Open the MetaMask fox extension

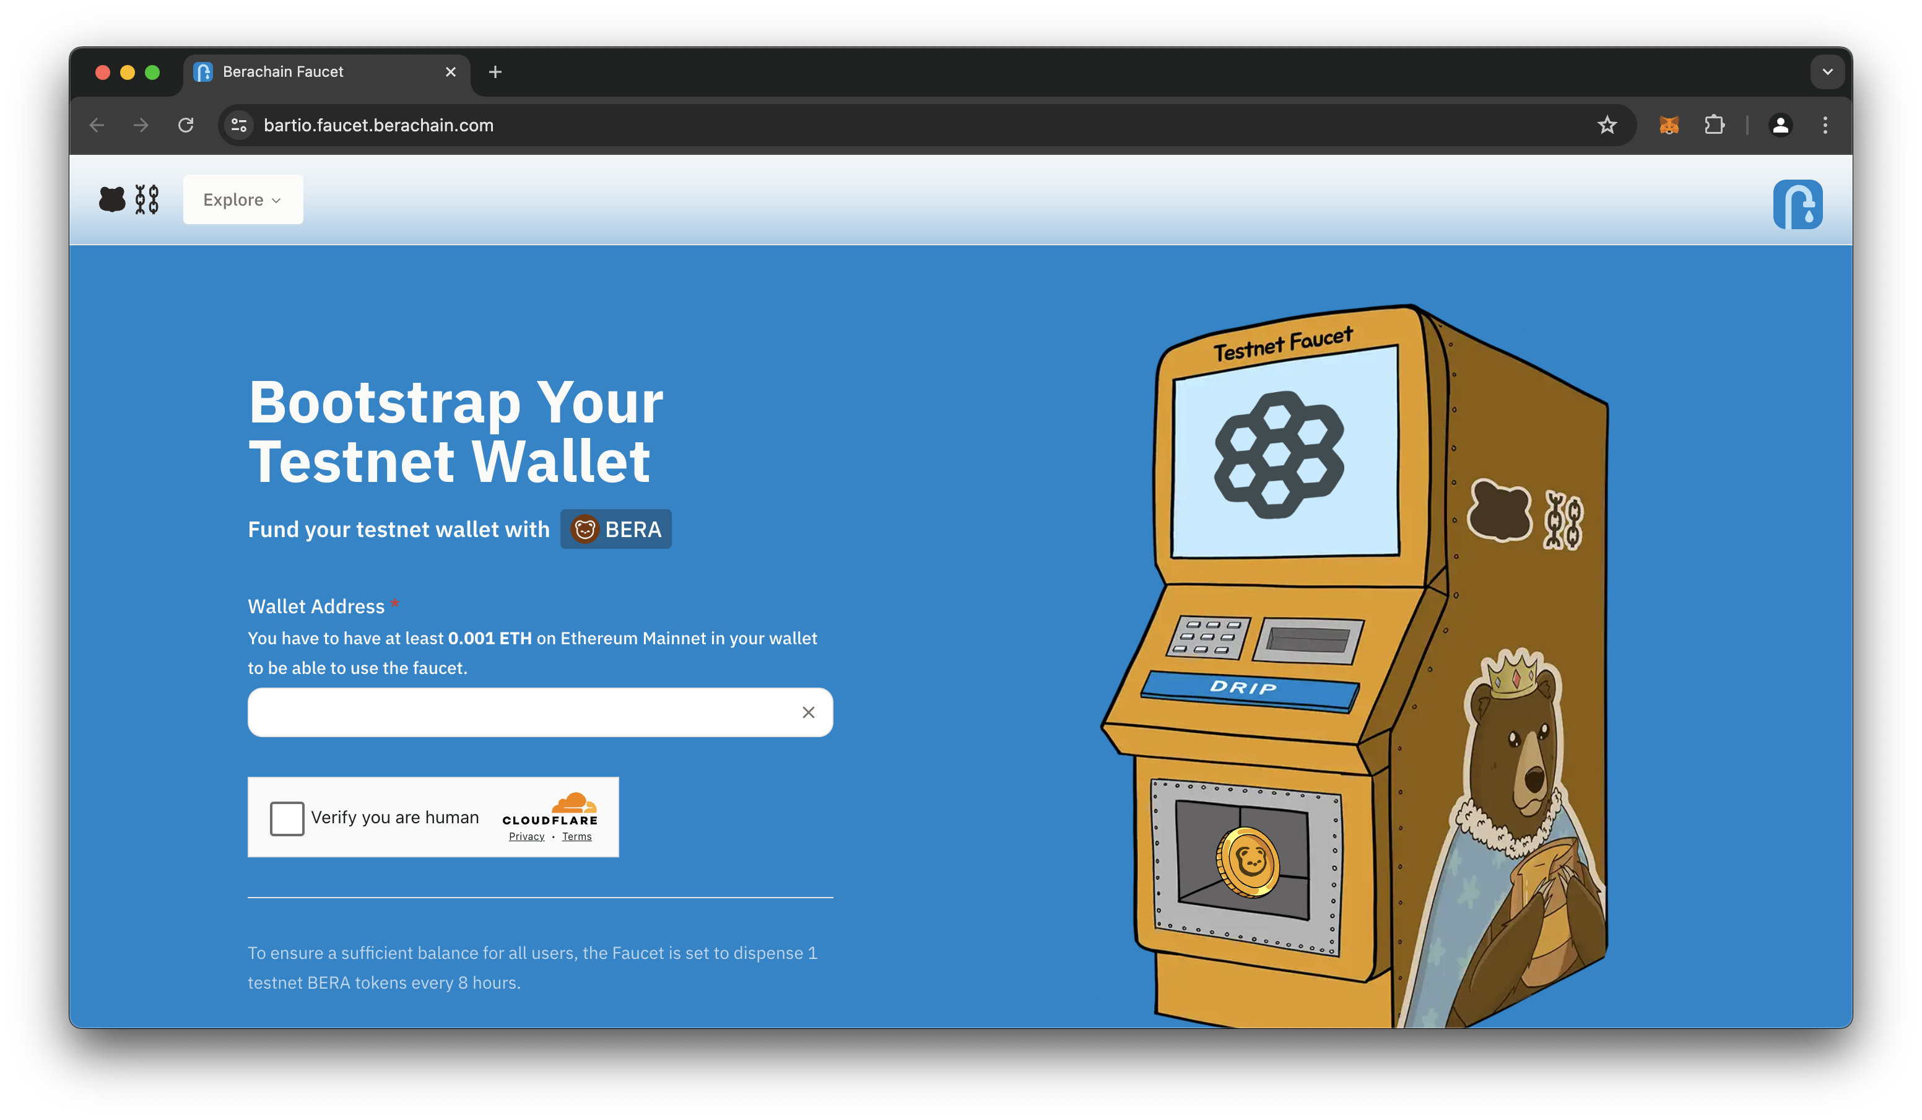[x=1669, y=125]
